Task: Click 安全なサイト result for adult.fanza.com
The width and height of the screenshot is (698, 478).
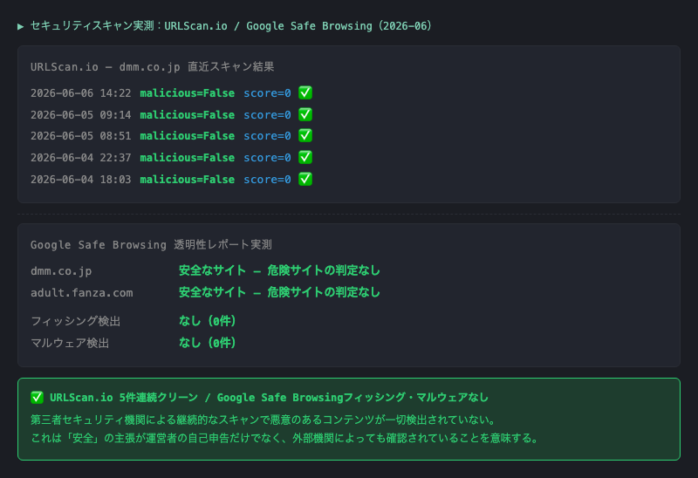Action: click(279, 292)
